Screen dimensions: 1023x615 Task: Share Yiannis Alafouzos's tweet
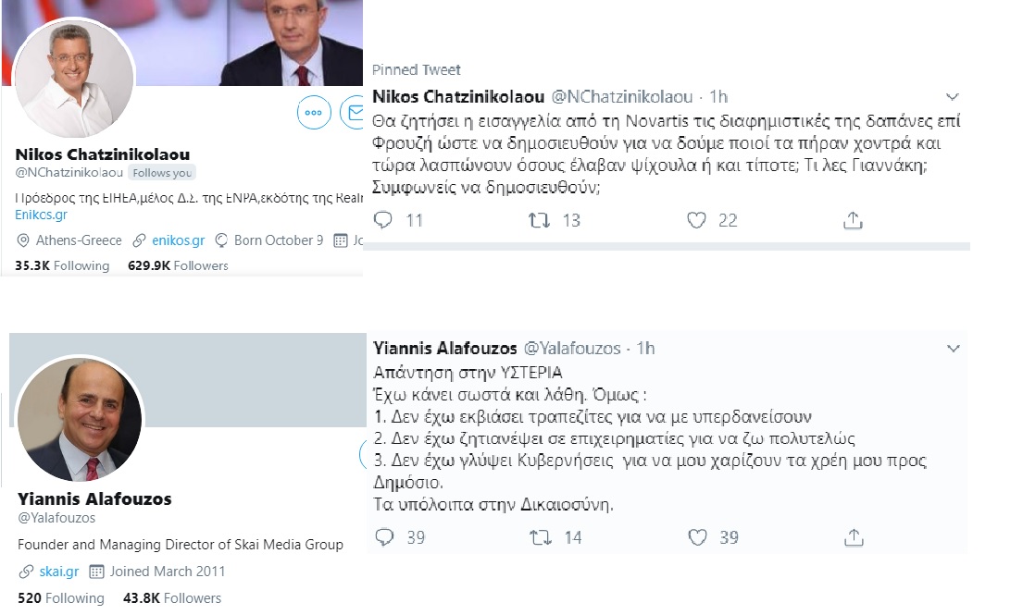click(854, 537)
